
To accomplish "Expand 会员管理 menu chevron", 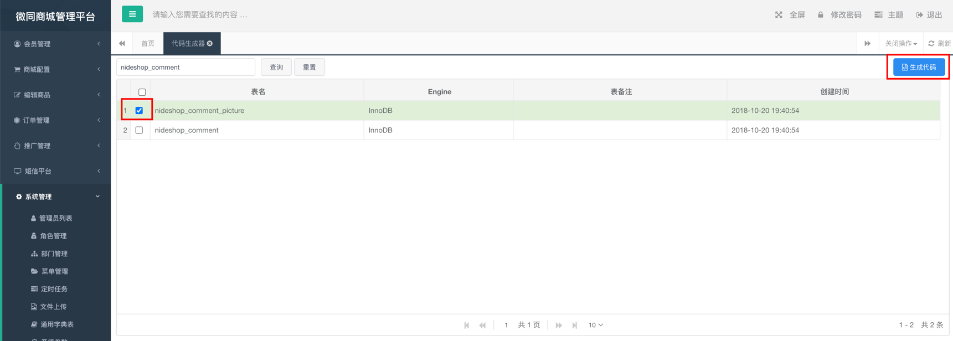I will [x=99, y=44].
